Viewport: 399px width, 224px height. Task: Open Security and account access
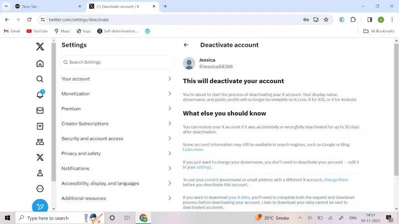tap(117, 139)
